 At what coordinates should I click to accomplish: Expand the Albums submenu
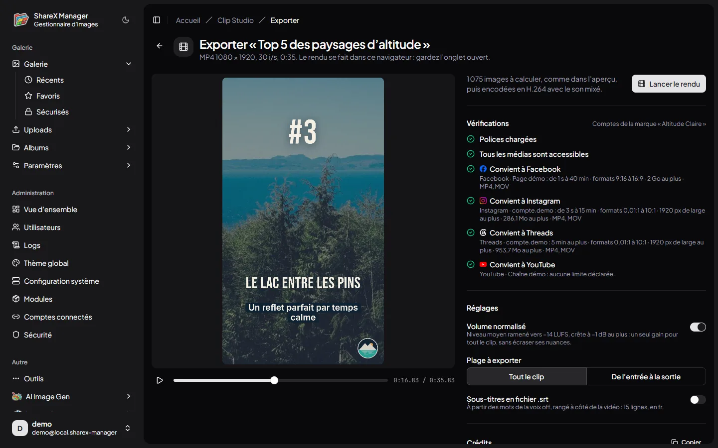129,147
